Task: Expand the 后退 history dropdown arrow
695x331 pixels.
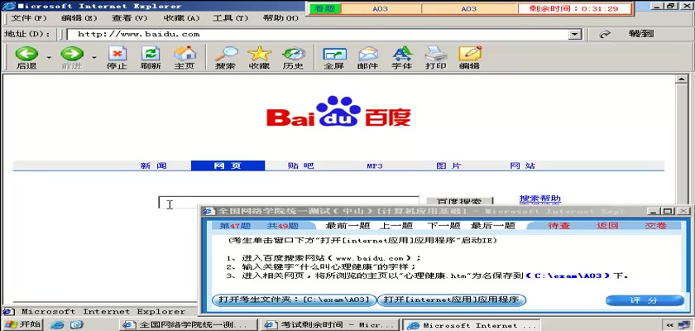Action: [x=49, y=58]
